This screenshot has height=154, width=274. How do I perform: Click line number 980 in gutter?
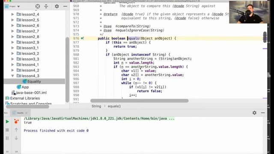(76, 55)
